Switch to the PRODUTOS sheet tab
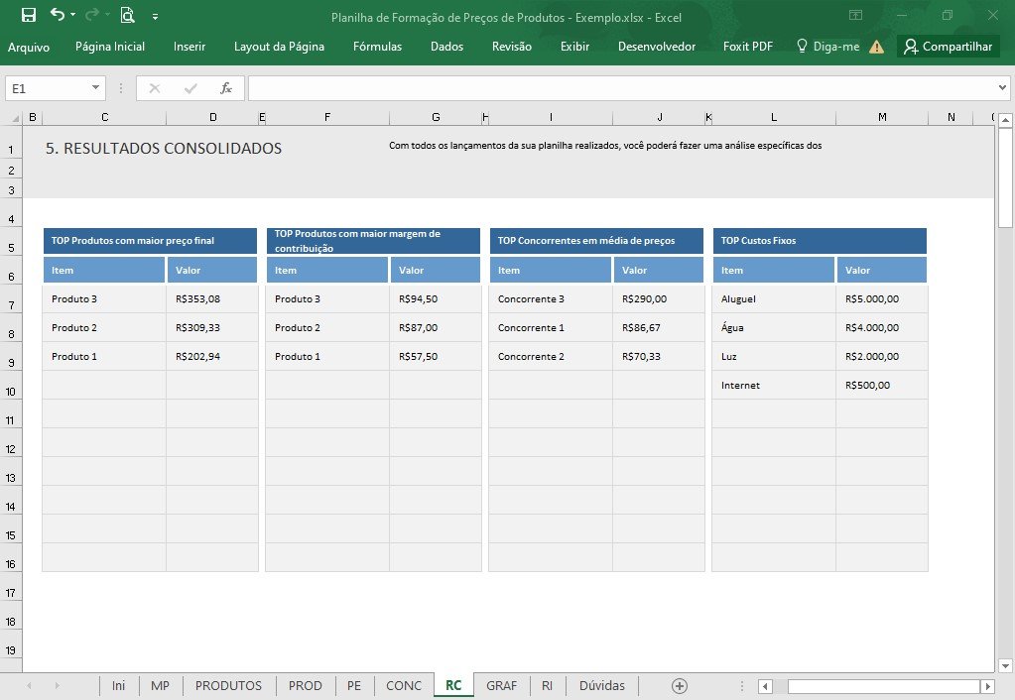 click(x=228, y=686)
